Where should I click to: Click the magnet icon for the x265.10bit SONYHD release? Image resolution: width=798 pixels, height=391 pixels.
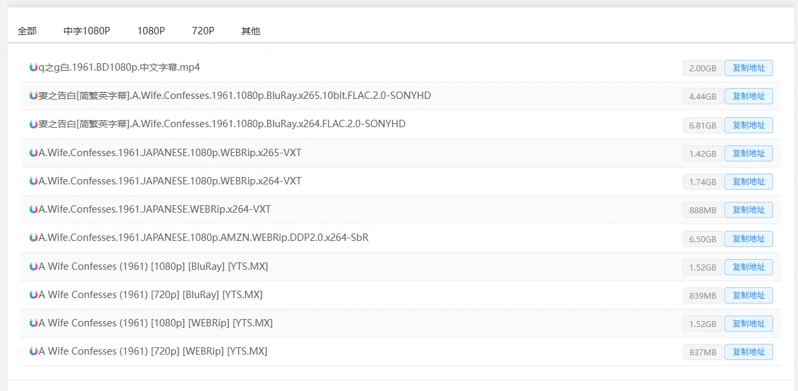[x=34, y=96]
